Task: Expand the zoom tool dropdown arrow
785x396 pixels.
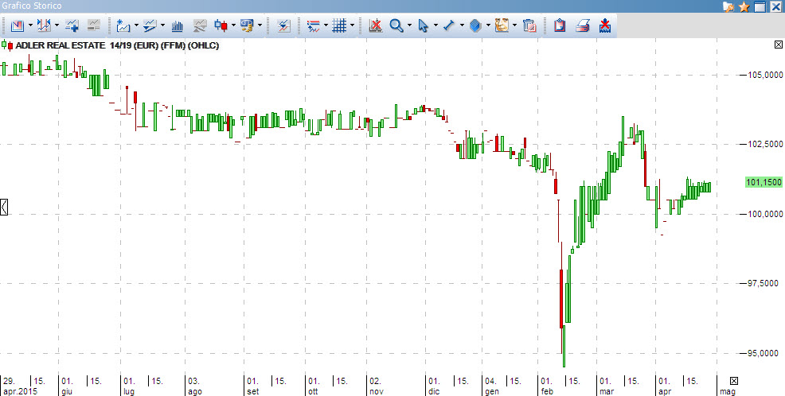Action: point(409,25)
